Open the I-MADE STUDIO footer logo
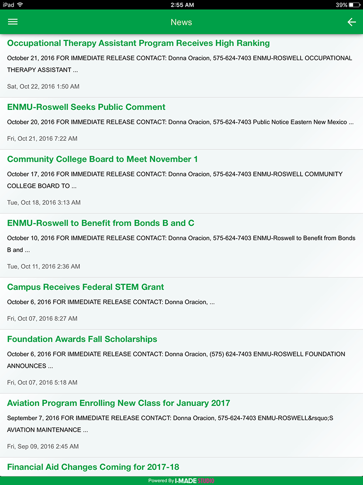363x485 pixels. point(195,481)
